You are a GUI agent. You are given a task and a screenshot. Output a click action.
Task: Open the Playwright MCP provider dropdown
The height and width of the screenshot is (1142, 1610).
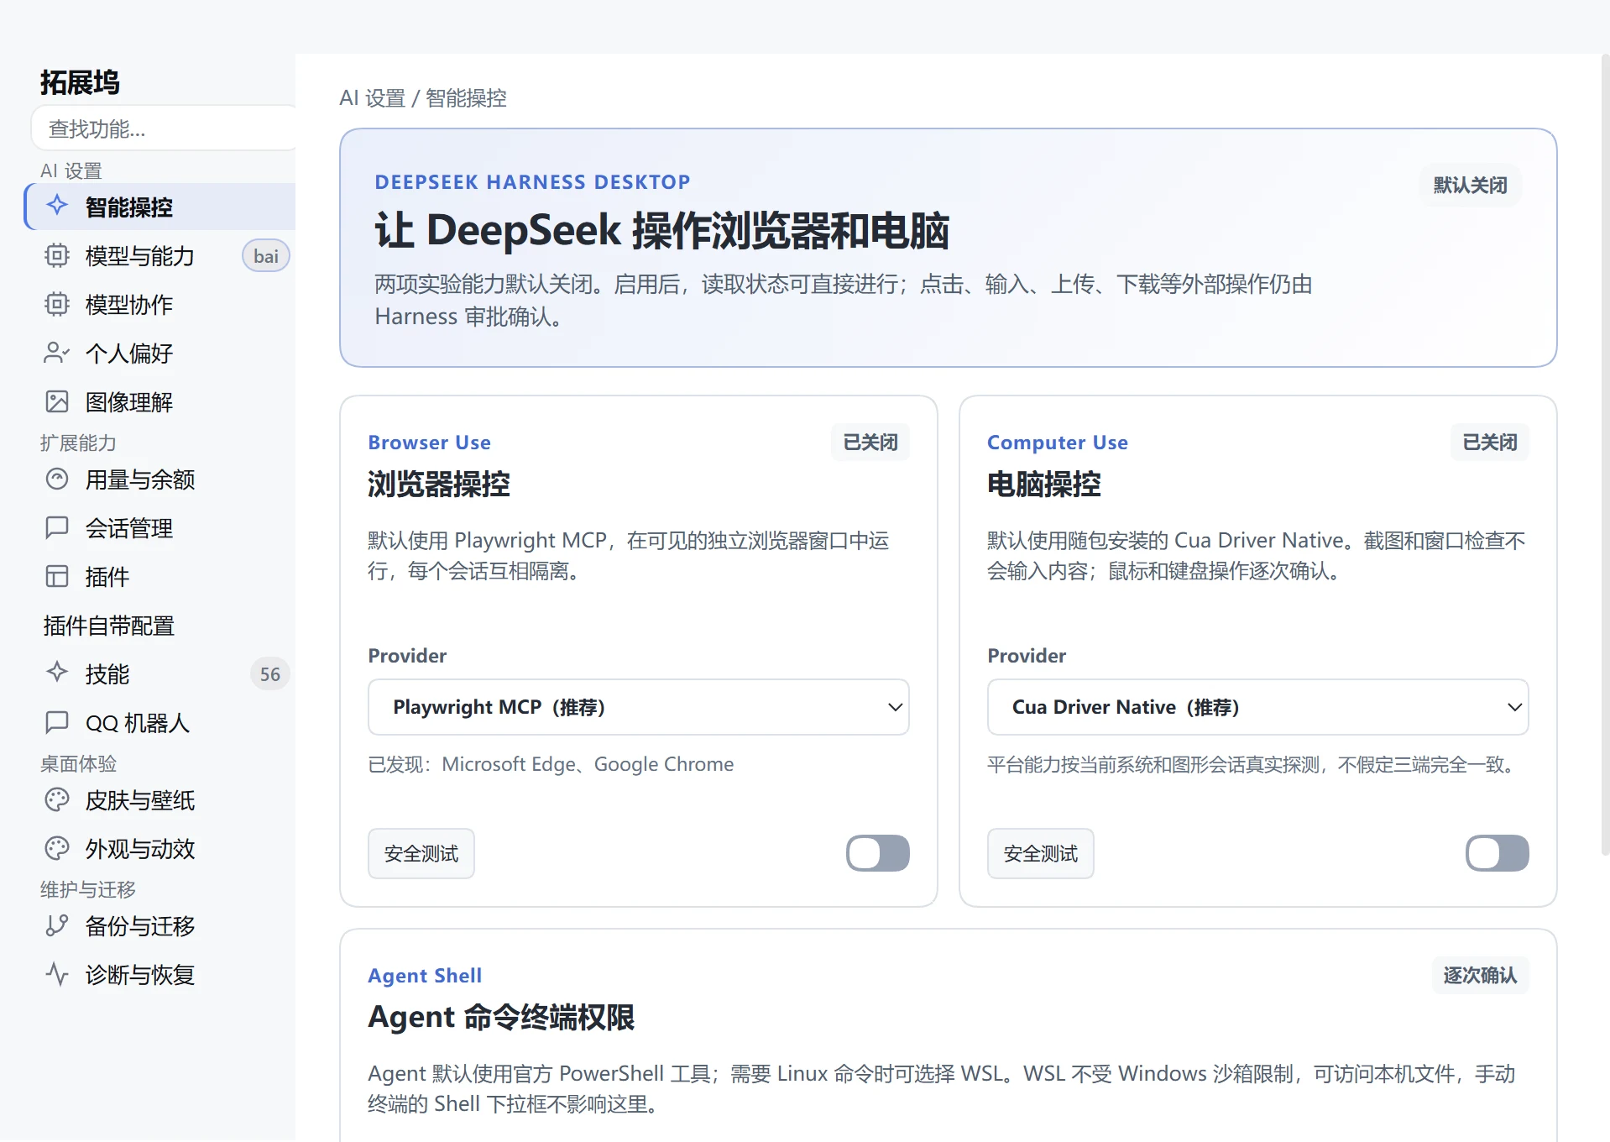point(639,707)
